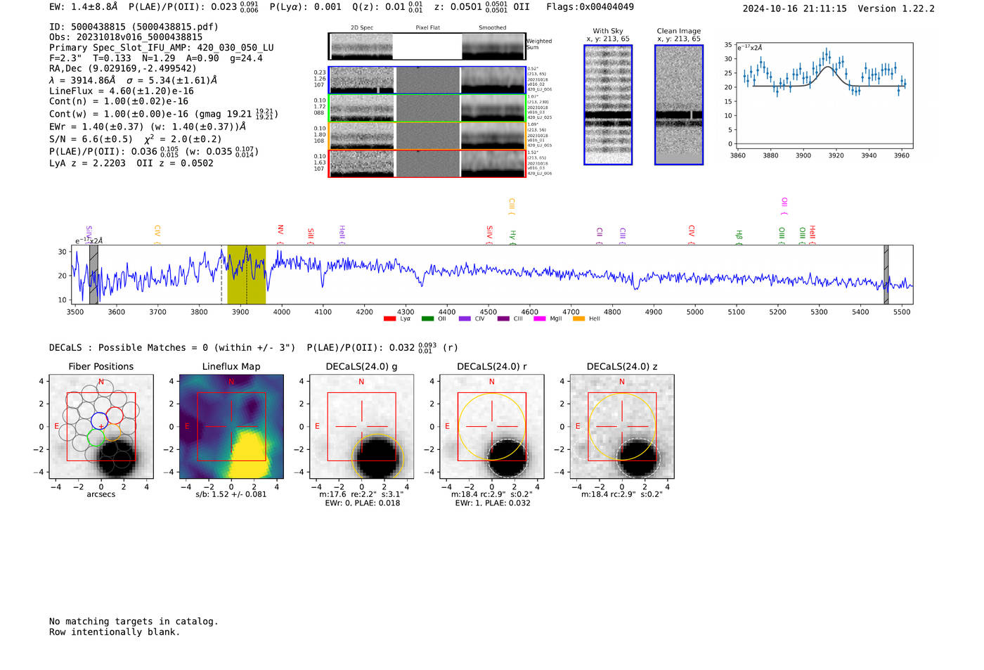This screenshot has width=984, height=670.
Task: Open the DECaLS(24.0) r image
Action: pos(492,427)
